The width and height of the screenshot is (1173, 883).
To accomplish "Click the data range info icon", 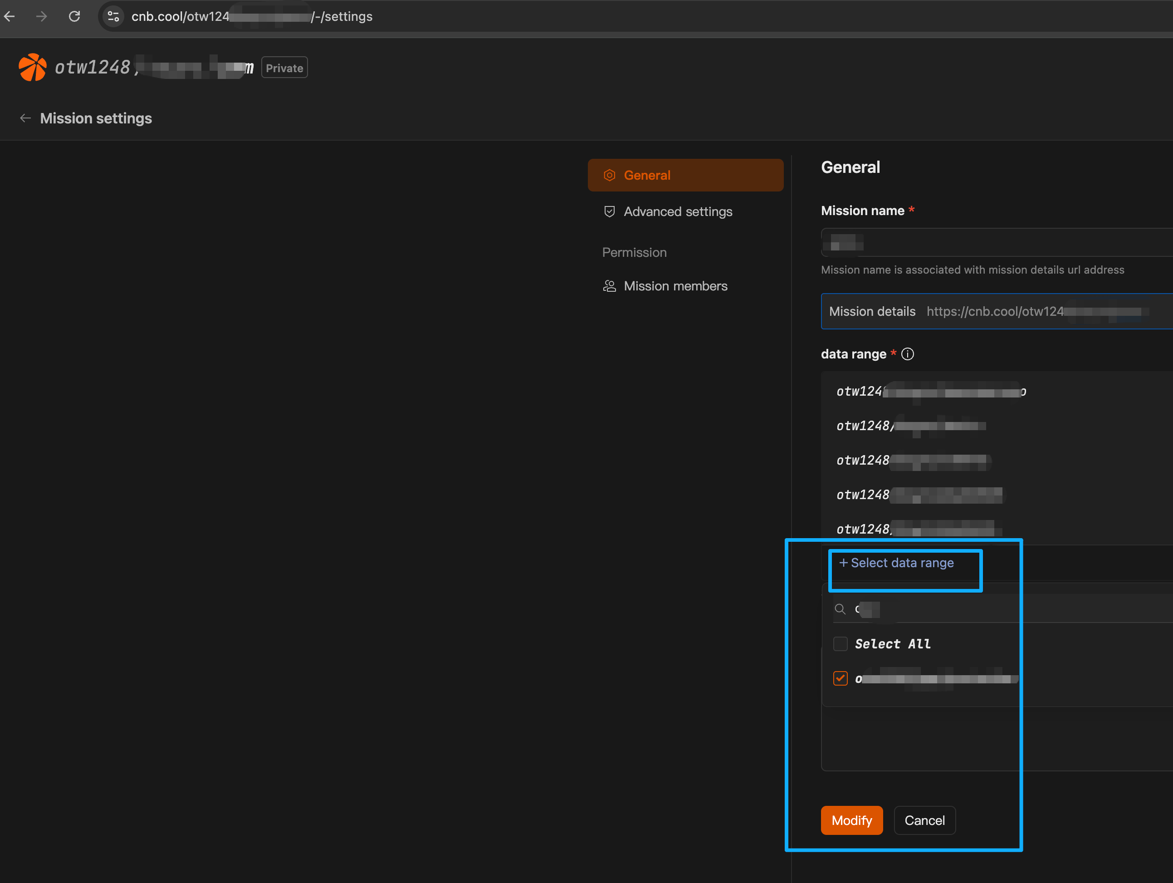I will (x=907, y=354).
